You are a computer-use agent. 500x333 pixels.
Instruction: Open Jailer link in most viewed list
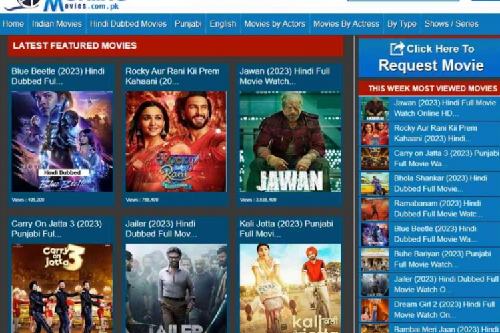pos(446,284)
